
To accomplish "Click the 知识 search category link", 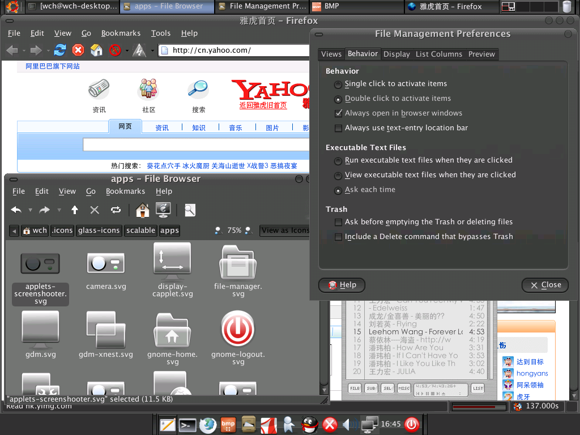I will pos(199,127).
